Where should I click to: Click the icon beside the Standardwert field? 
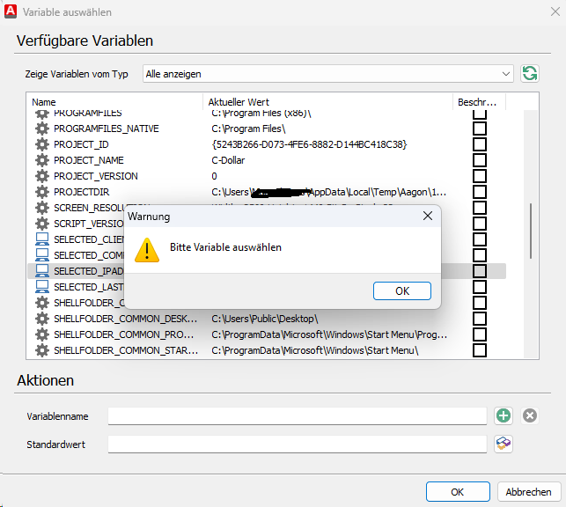pyautogui.click(x=504, y=445)
